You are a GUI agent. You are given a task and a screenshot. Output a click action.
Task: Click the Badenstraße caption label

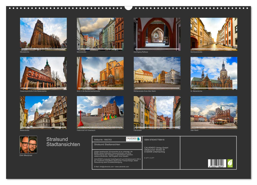pos(25,130)
